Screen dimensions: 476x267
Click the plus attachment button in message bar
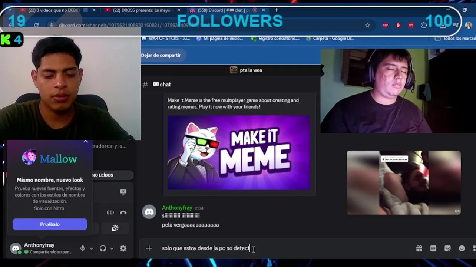coord(149,248)
